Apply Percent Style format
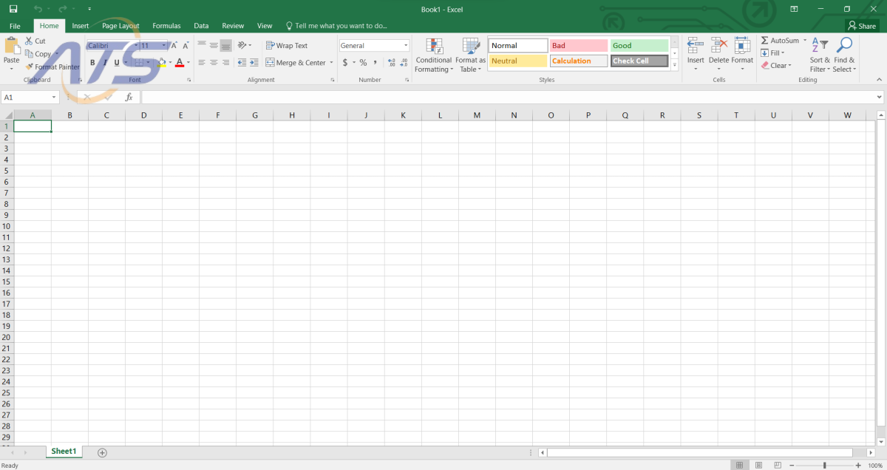Image resolution: width=887 pixels, height=470 pixels. click(x=363, y=63)
